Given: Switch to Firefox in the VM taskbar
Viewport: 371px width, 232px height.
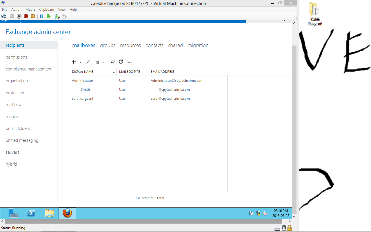Looking at the screenshot, I should (67, 213).
